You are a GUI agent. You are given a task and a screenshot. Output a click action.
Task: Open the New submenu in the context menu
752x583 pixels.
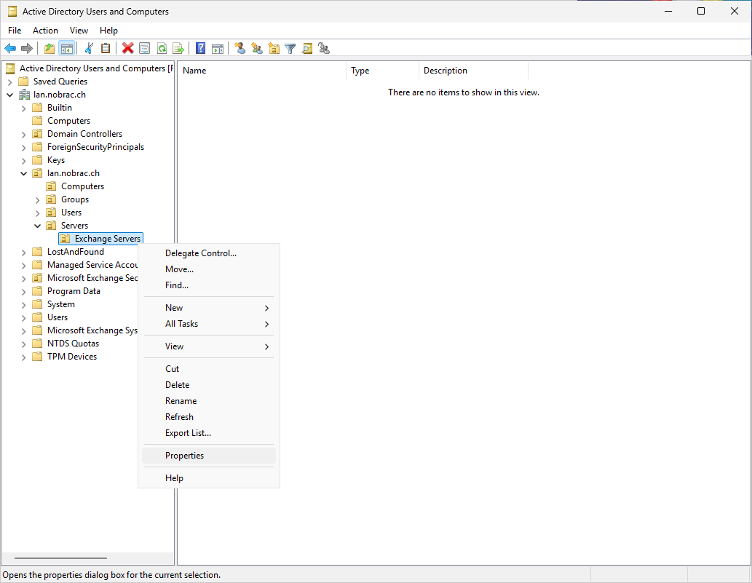(x=209, y=308)
